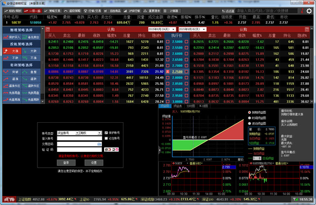316x205 pixels.
Task: Choose the 备兑卖出 covered sell strategy
Action: (33, 37)
